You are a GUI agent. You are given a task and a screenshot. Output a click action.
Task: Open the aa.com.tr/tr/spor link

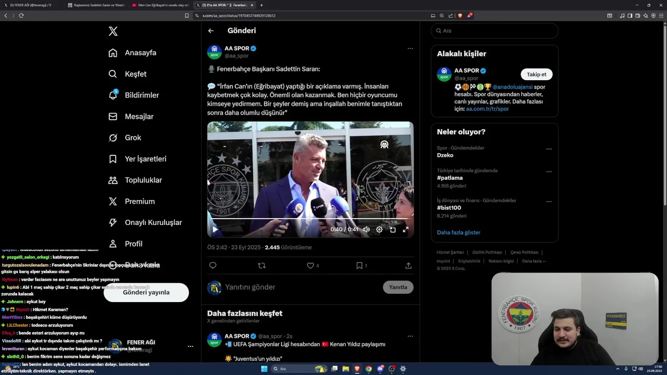click(x=487, y=109)
